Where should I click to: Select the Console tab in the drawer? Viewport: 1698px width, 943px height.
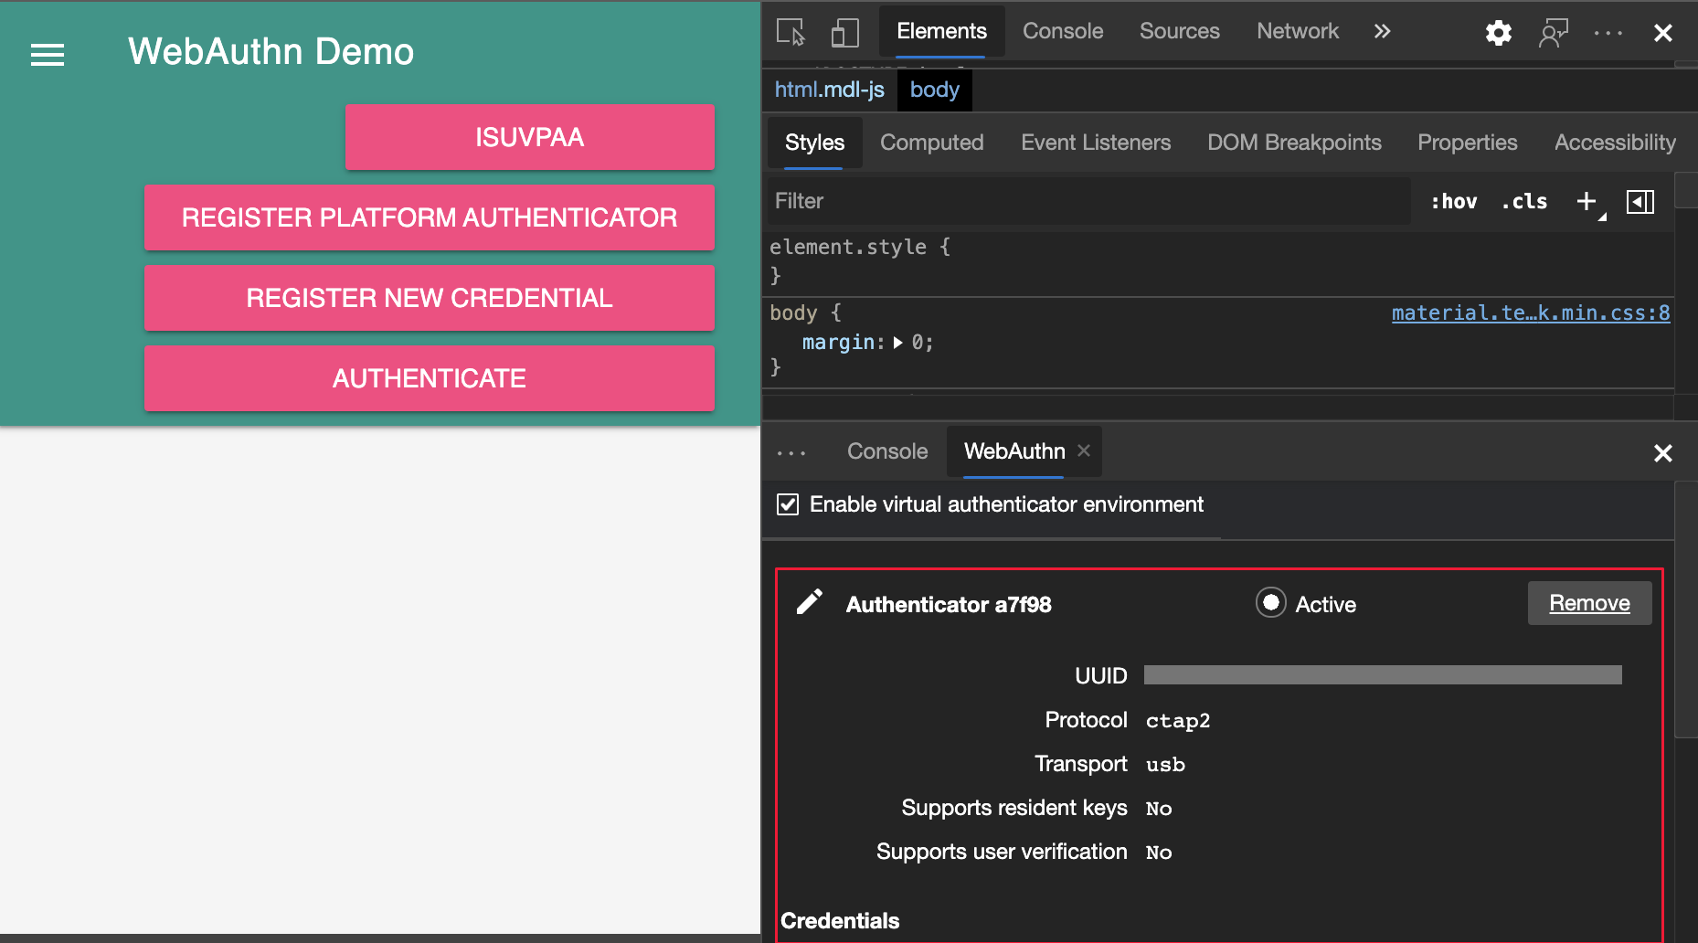tap(886, 450)
